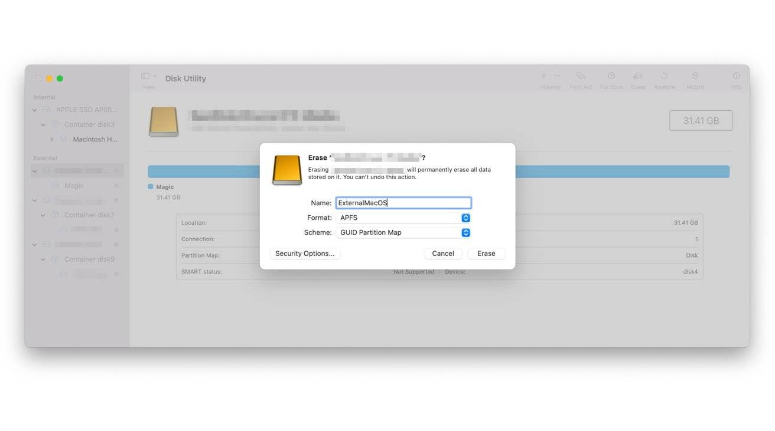Select the Erase toolbar icon

coord(638,78)
